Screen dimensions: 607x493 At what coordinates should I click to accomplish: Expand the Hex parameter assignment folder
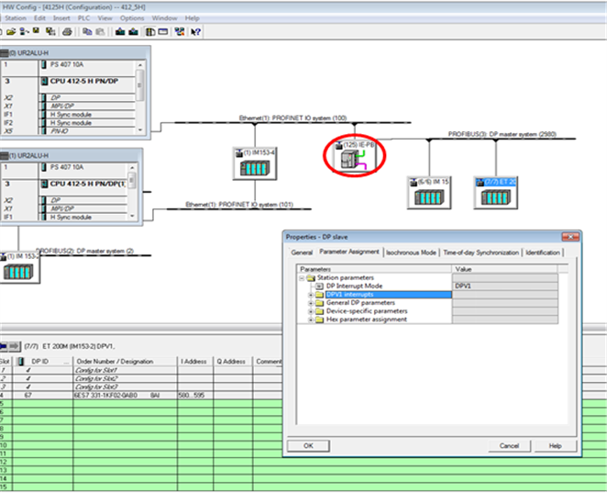311,319
